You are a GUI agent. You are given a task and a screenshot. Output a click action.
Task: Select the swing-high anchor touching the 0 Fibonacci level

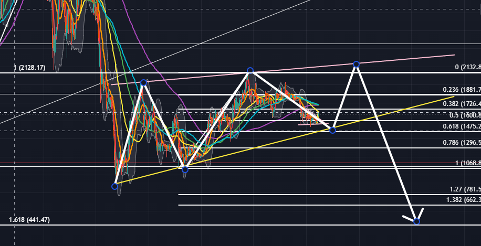click(x=250, y=71)
